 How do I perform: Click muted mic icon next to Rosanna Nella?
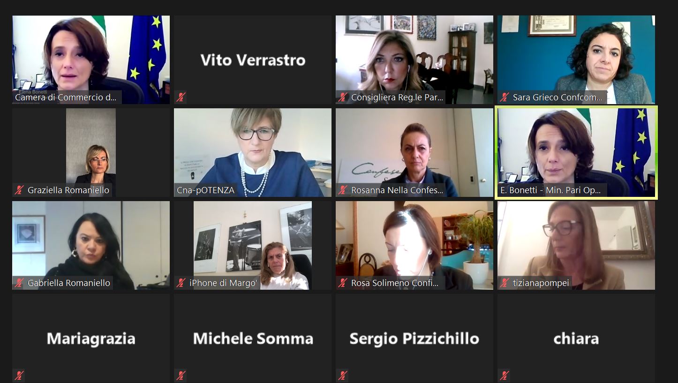pyautogui.click(x=343, y=190)
